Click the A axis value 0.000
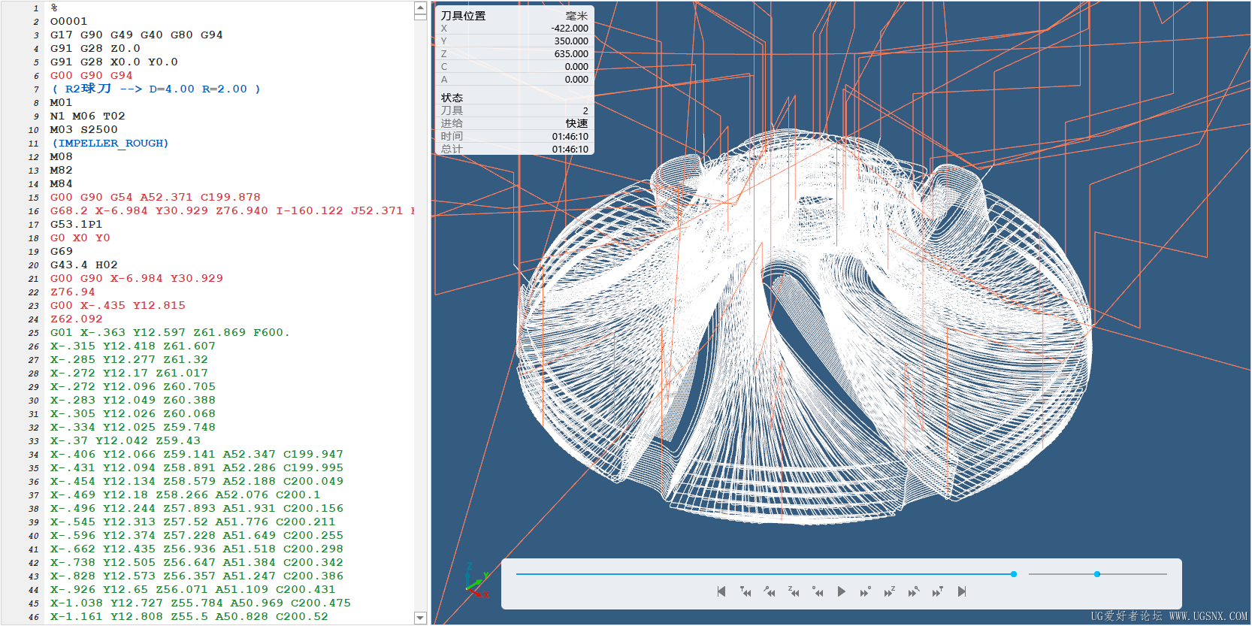This screenshot has width=1252, height=626. [576, 80]
